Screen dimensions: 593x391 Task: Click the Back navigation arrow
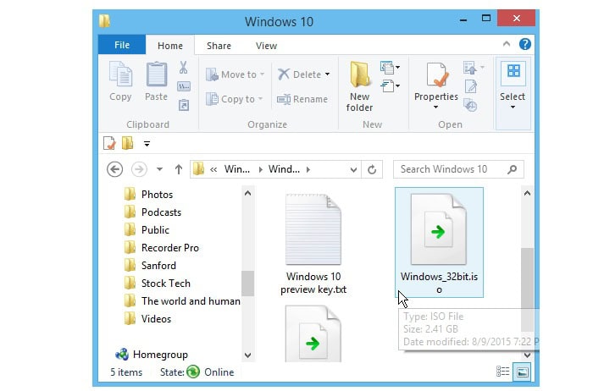(115, 169)
